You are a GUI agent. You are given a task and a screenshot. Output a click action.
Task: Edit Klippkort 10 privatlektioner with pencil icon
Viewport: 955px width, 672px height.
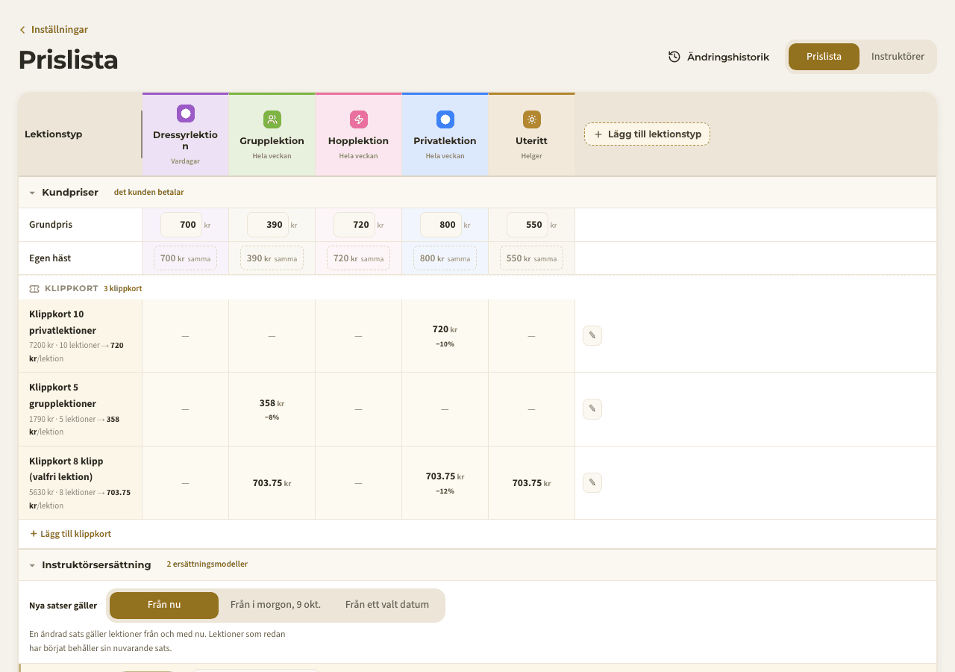tap(592, 336)
